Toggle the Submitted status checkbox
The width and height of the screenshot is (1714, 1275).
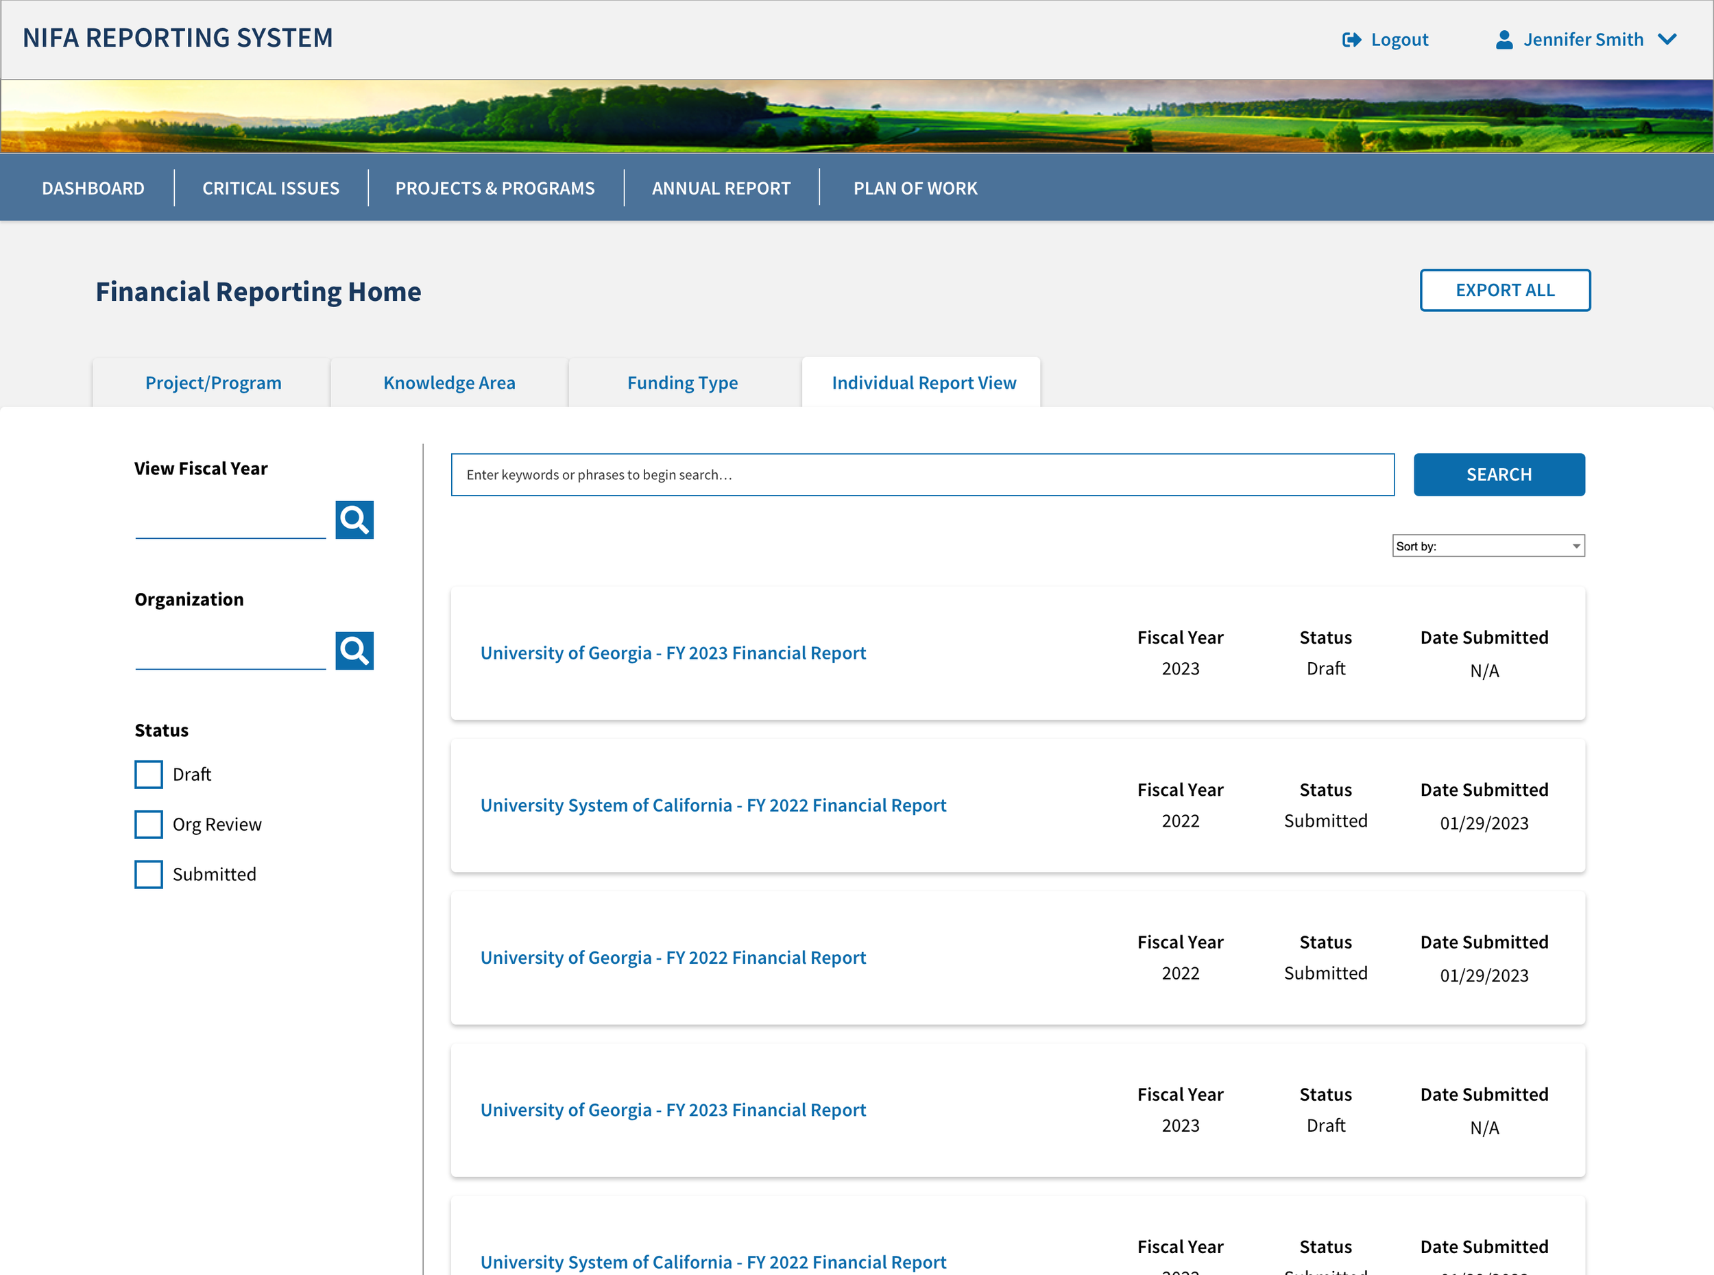click(148, 875)
